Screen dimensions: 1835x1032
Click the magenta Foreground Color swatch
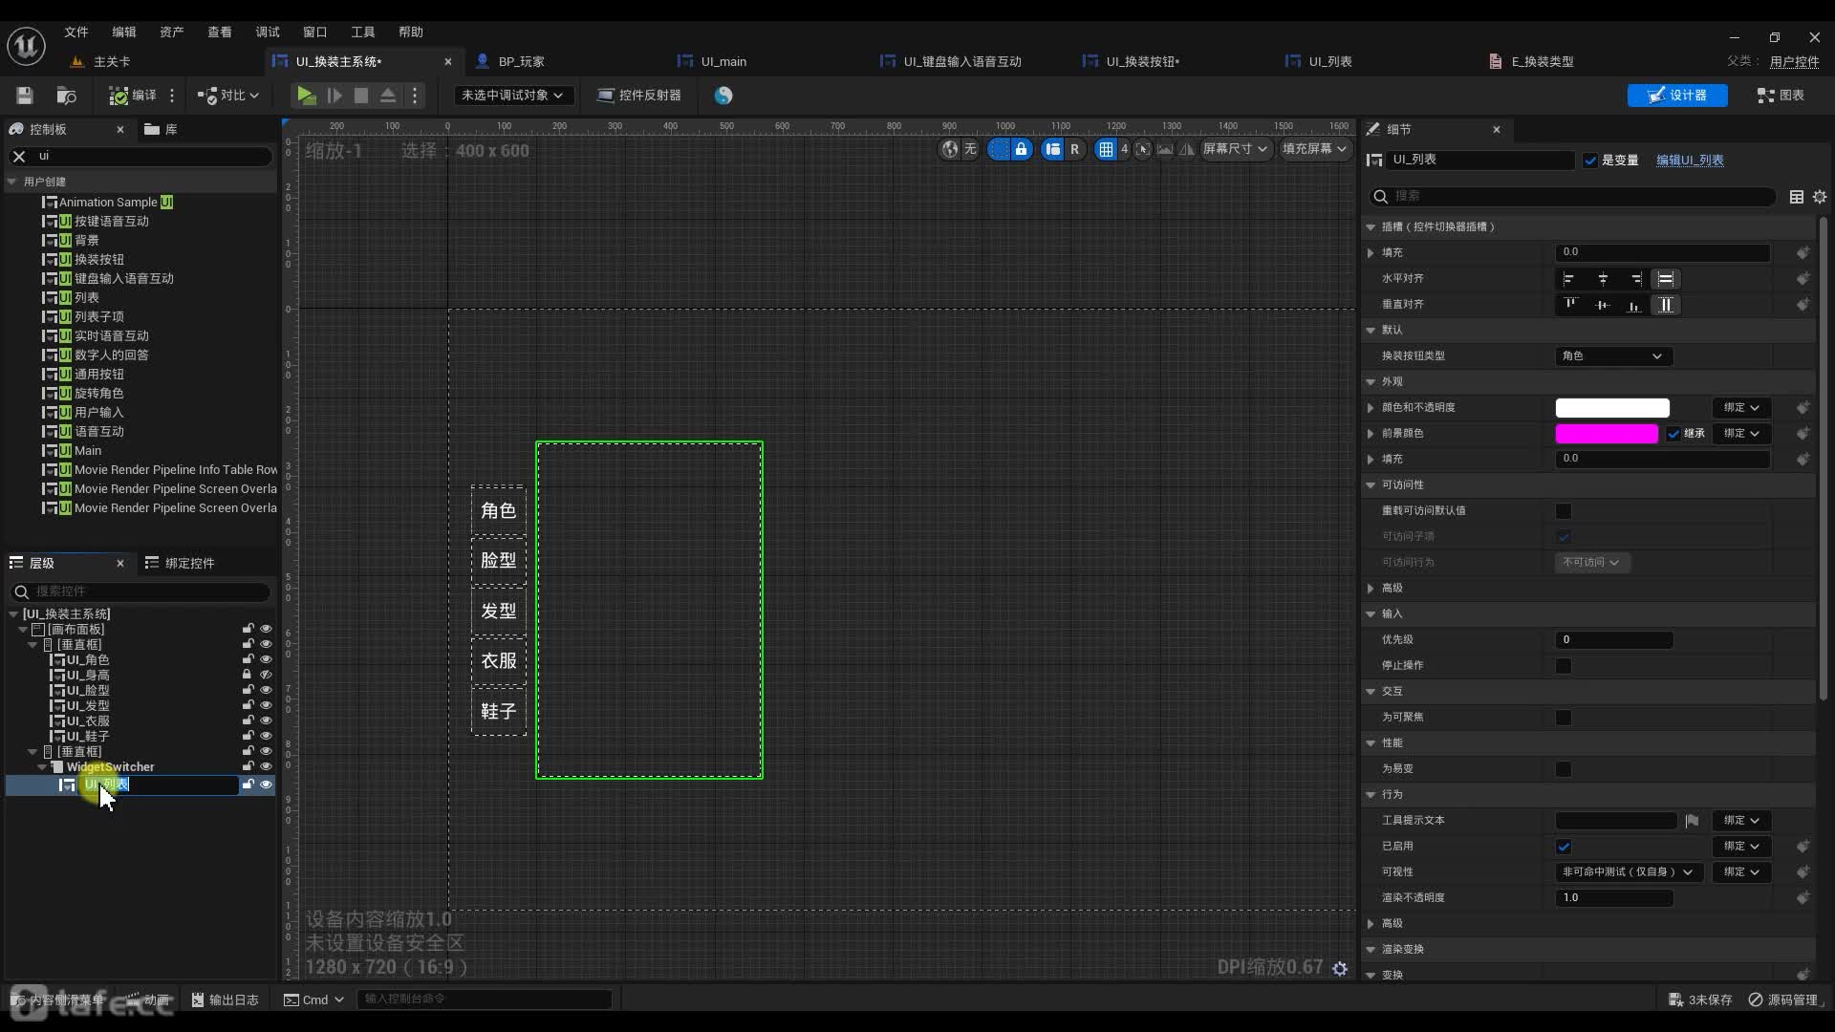pos(1607,434)
